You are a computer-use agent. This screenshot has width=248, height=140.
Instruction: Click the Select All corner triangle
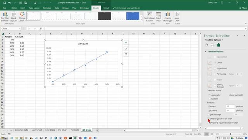[x=3, y=33]
